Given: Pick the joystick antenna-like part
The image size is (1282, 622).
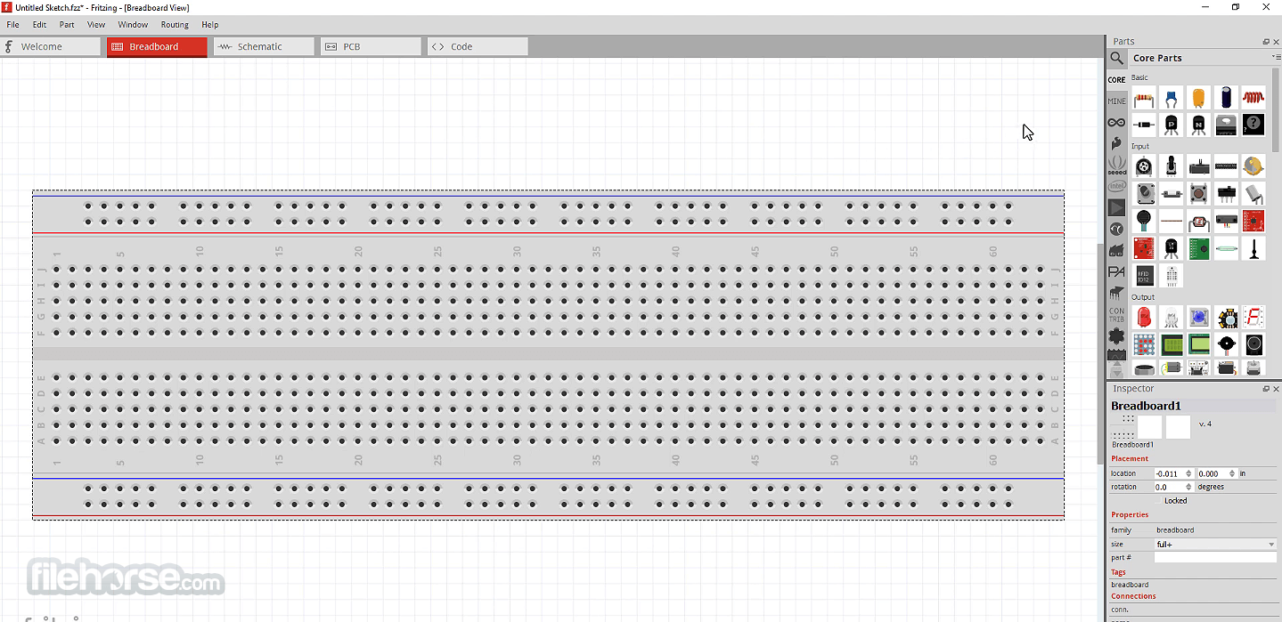Looking at the screenshot, I should tap(1253, 248).
